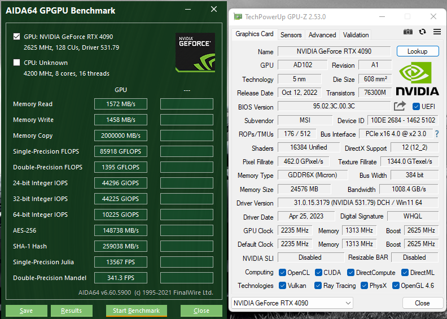
Task: Open the GPU selection dropdown in GPU-Z
Action: (292, 303)
